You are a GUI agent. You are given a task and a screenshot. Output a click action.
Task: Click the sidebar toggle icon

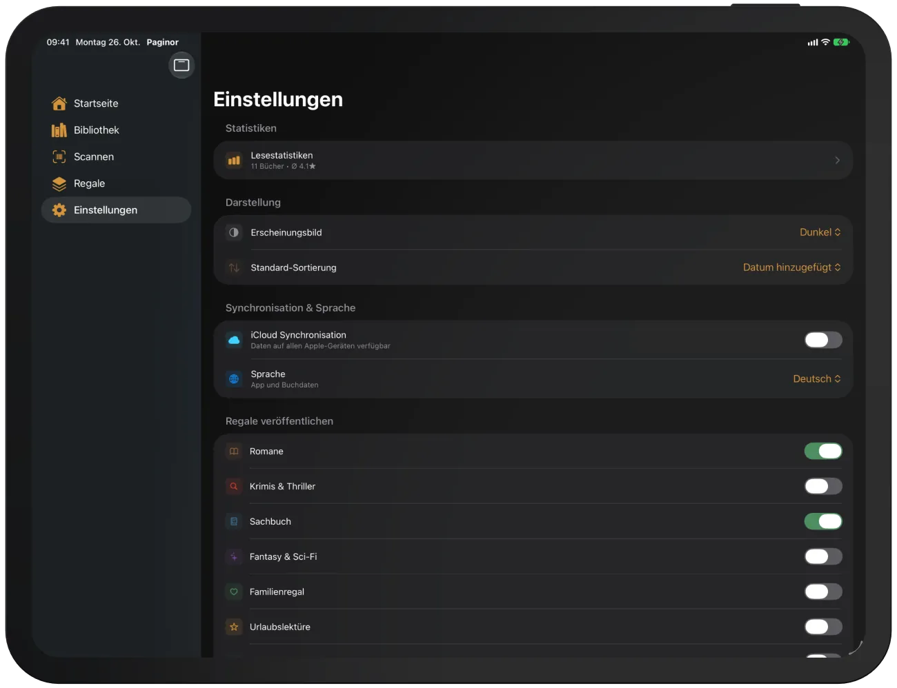pos(181,65)
